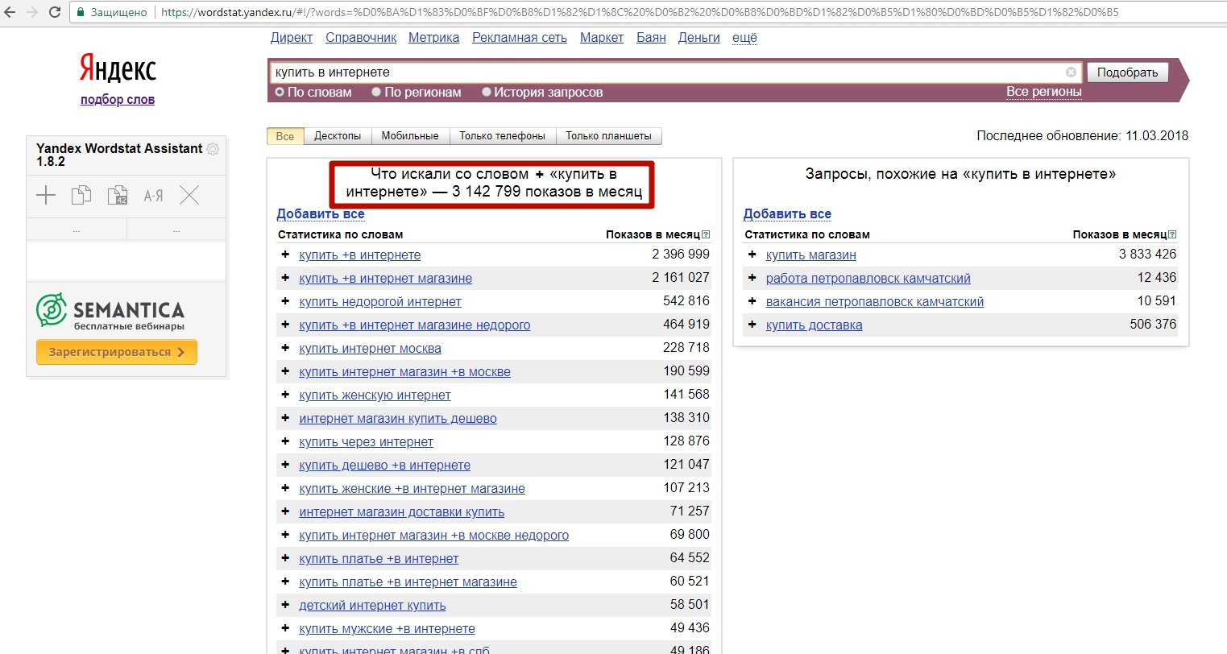Open 'вакансия петропавловск камчатский' link
1227x654 pixels.
click(x=875, y=302)
